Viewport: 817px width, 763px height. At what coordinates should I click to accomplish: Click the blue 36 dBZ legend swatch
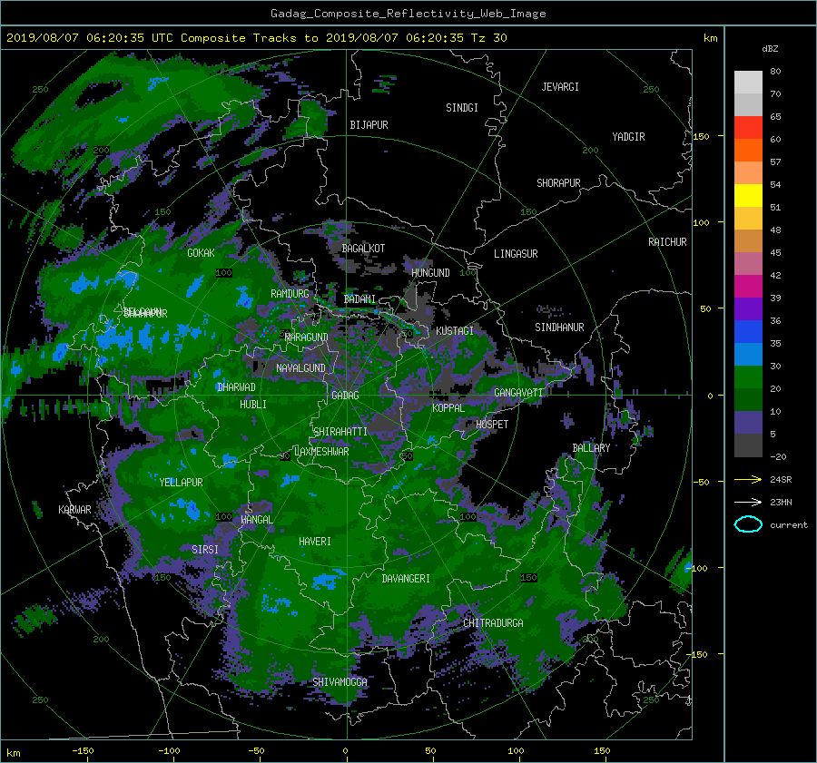point(748,331)
